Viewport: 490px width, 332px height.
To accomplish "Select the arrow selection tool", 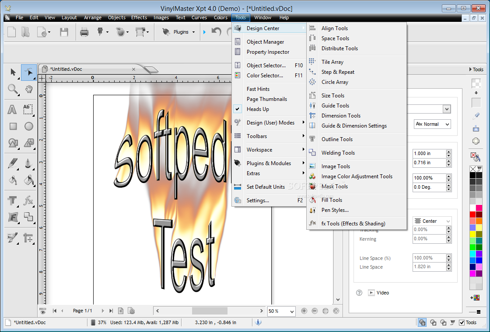I will pyautogui.click(x=13, y=73).
